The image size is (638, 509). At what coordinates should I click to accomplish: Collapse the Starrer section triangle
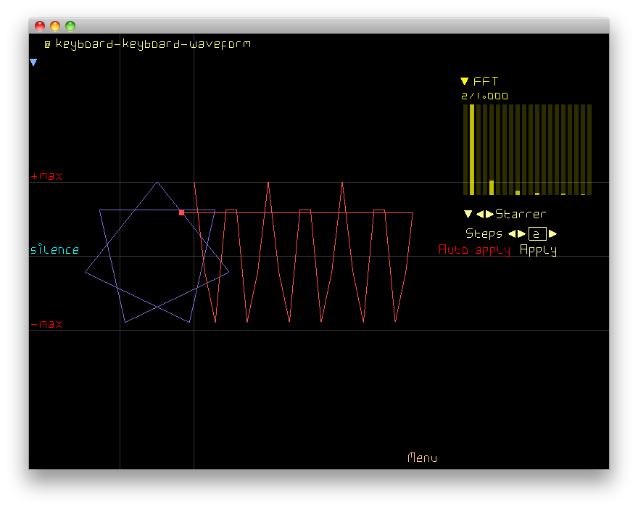click(x=468, y=214)
